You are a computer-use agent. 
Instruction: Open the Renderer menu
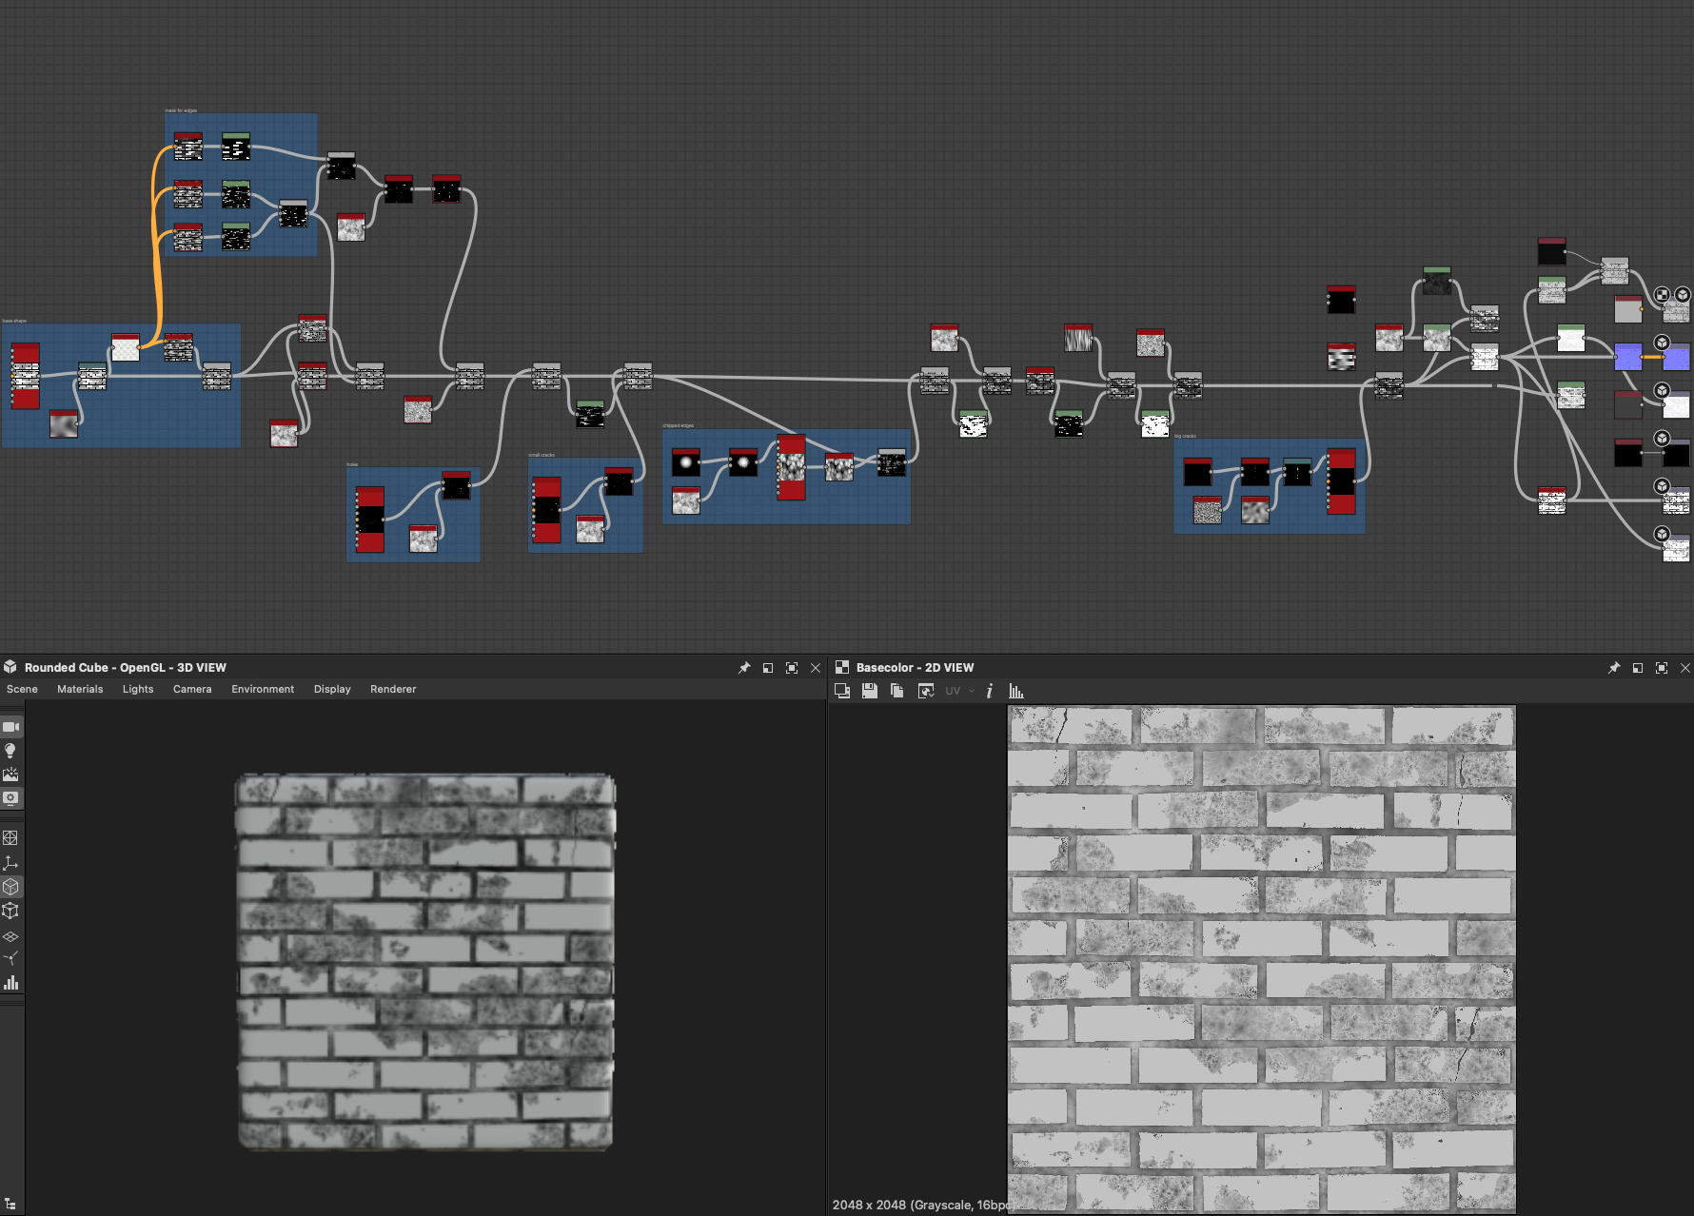(x=393, y=689)
